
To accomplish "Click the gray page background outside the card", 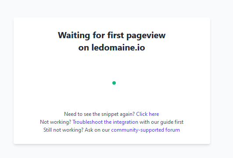I will coord(222,80).
